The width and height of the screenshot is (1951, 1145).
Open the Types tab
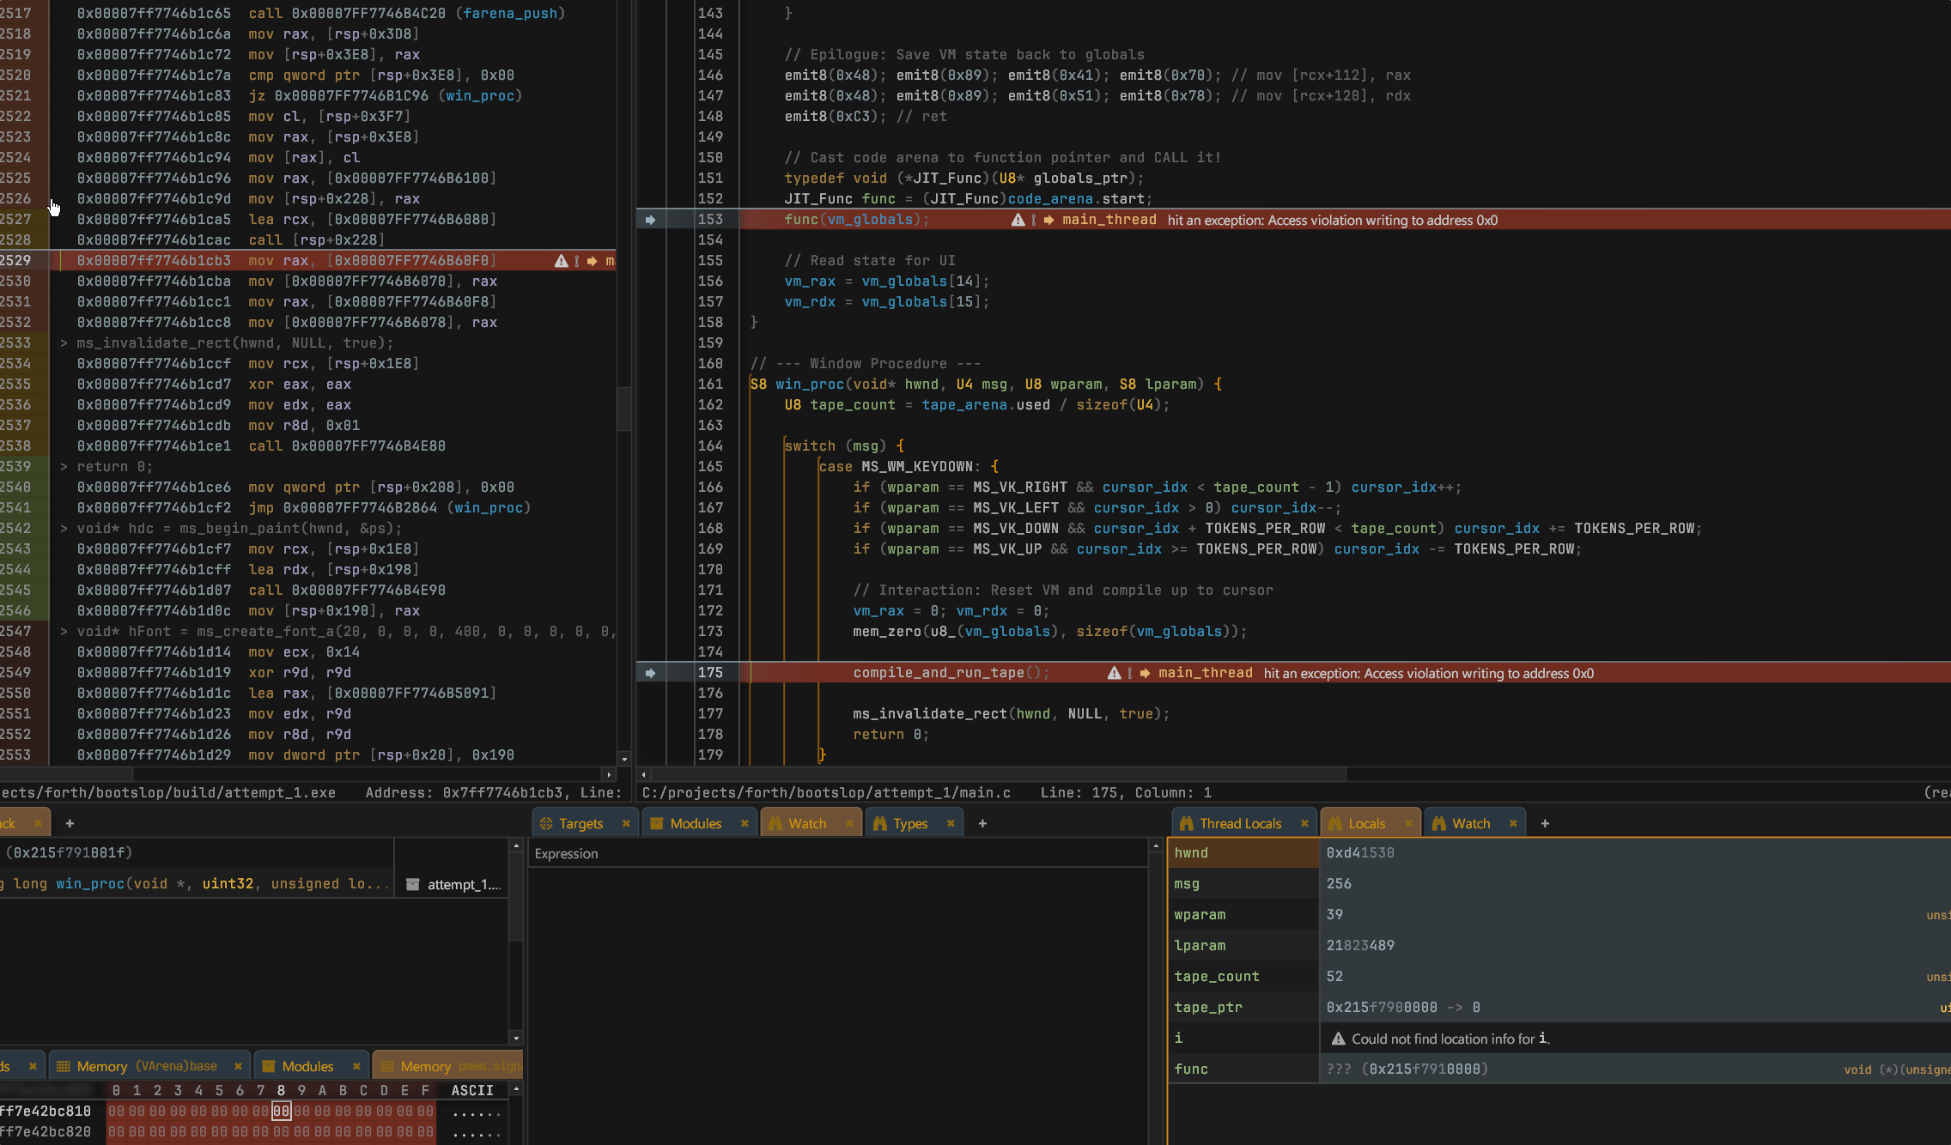(x=909, y=823)
